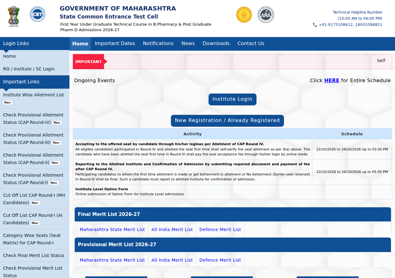Open Final Maharashtra State Merit List

(112, 230)
